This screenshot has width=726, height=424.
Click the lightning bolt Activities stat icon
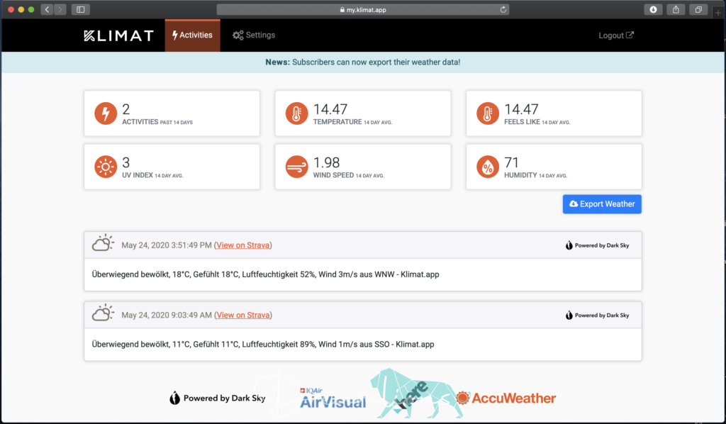[x=106, y=113]
